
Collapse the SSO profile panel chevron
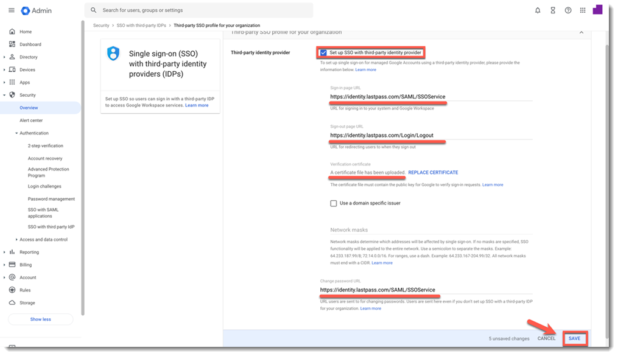point(581,33)
